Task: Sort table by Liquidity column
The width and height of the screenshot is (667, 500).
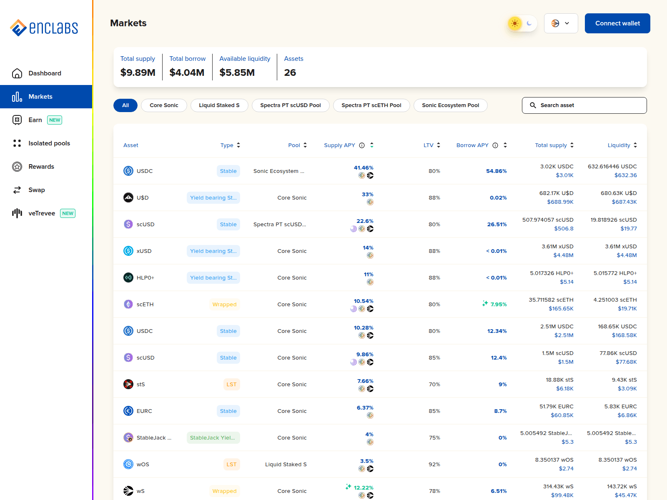Action: pyautogui.click(x=622, y=145)
